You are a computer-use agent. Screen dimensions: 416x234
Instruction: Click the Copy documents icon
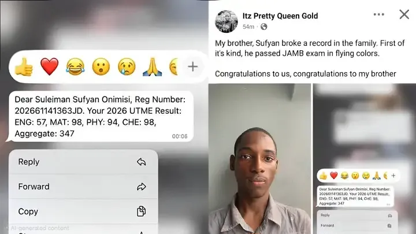coord(141,211)
